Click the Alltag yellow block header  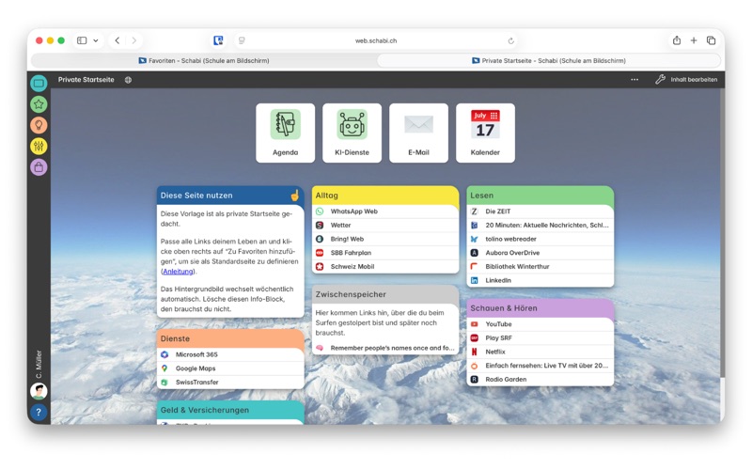tap(385, 196)
